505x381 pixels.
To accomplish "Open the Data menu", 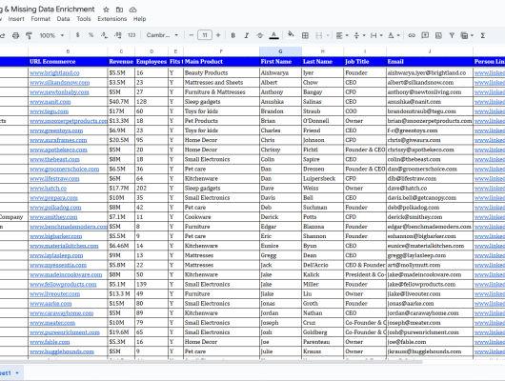I will 63,19.
